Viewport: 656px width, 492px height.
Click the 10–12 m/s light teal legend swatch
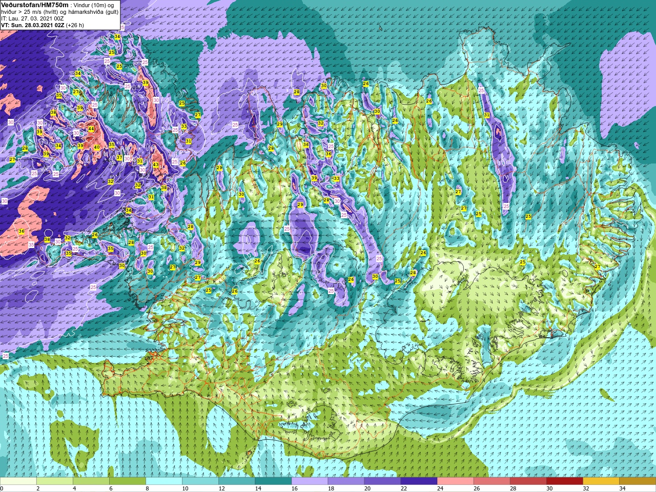[200, 481]
